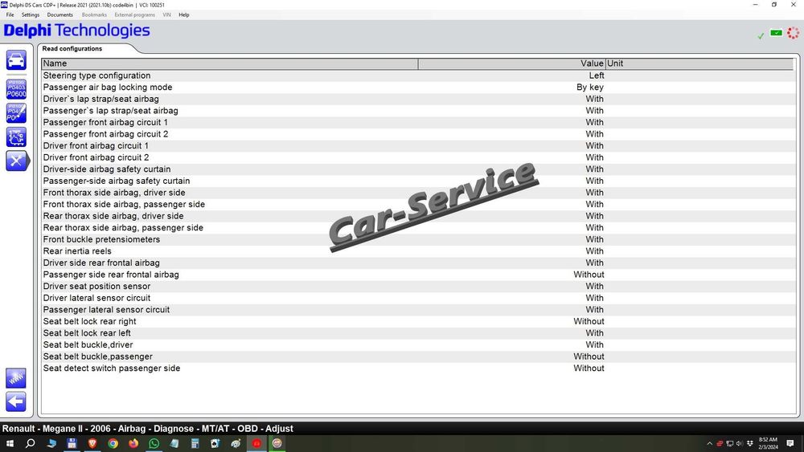
Task: Select the Seat belt lock rear right row
Action: (417, 321)
